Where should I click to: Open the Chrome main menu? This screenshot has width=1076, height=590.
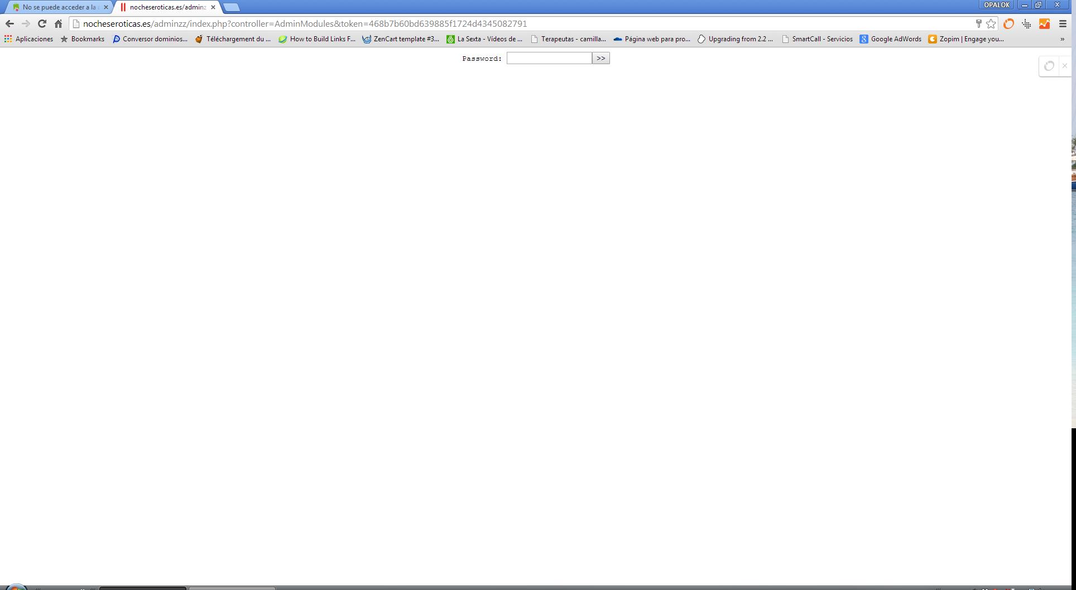[x=1063, y=23]
